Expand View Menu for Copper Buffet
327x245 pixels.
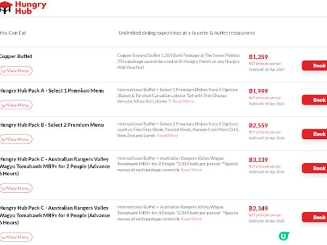coord(16,71)
